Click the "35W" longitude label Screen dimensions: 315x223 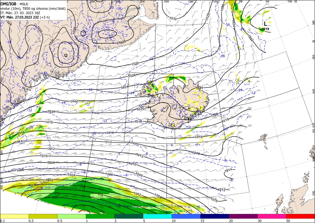tap(92, 2)
